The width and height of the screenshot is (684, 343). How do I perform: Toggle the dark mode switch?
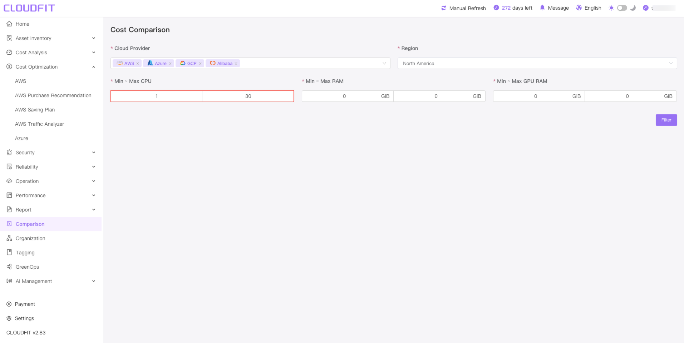pyautogui.click(x=622, y=8)
